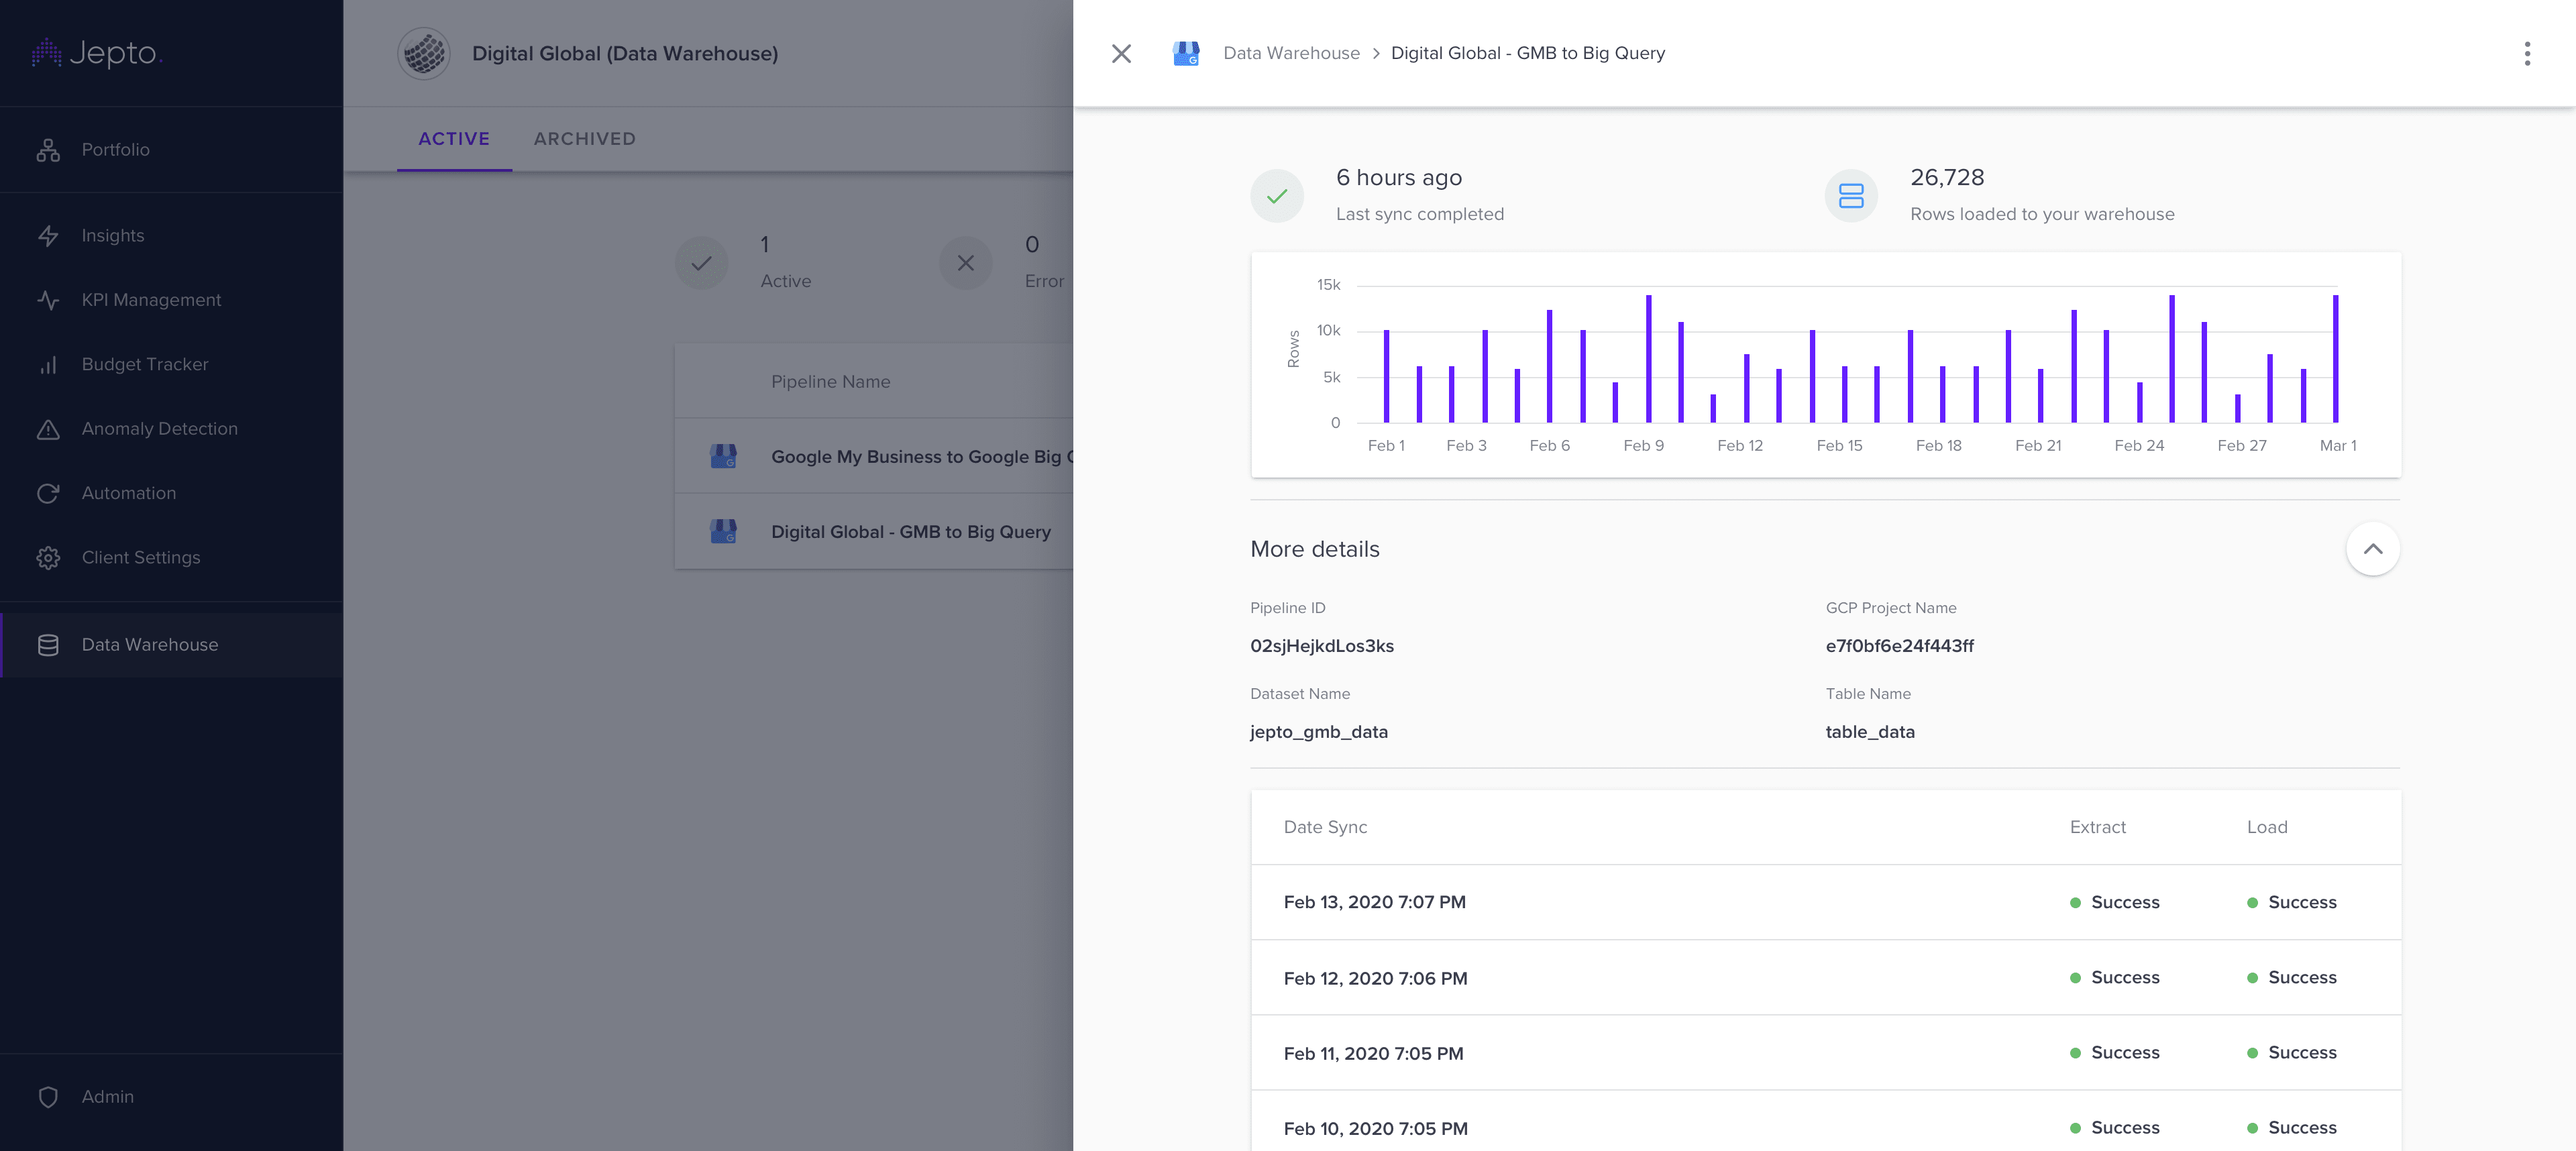Open Budget Tracker in the sidebar

pyautogui.click(x=171, y=365)
